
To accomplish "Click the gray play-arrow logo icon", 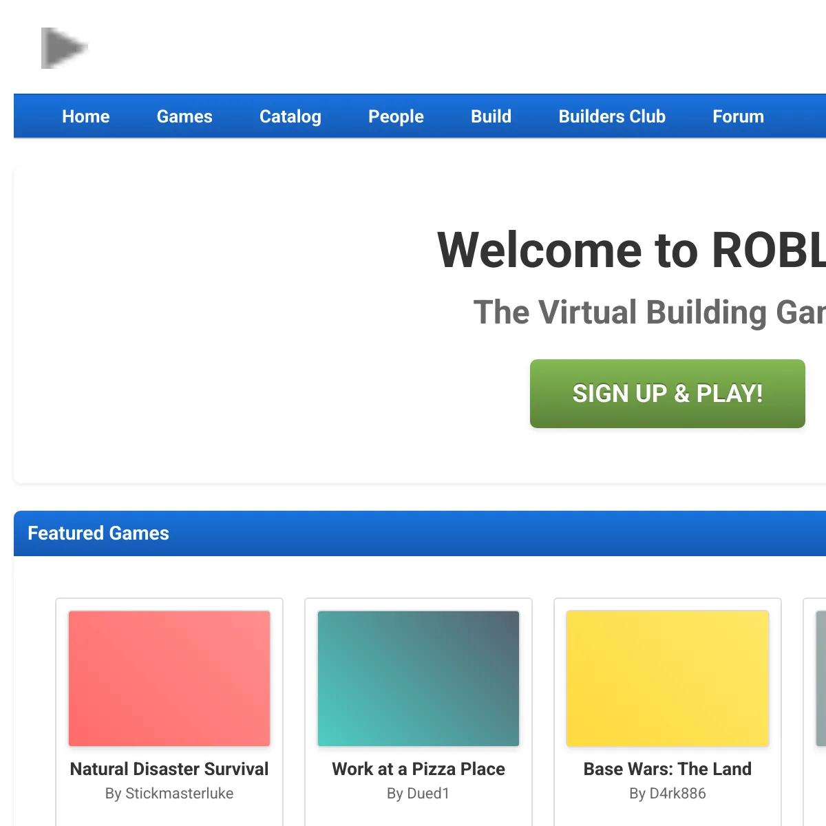I will pyautogui.click(x=65, y=48).
